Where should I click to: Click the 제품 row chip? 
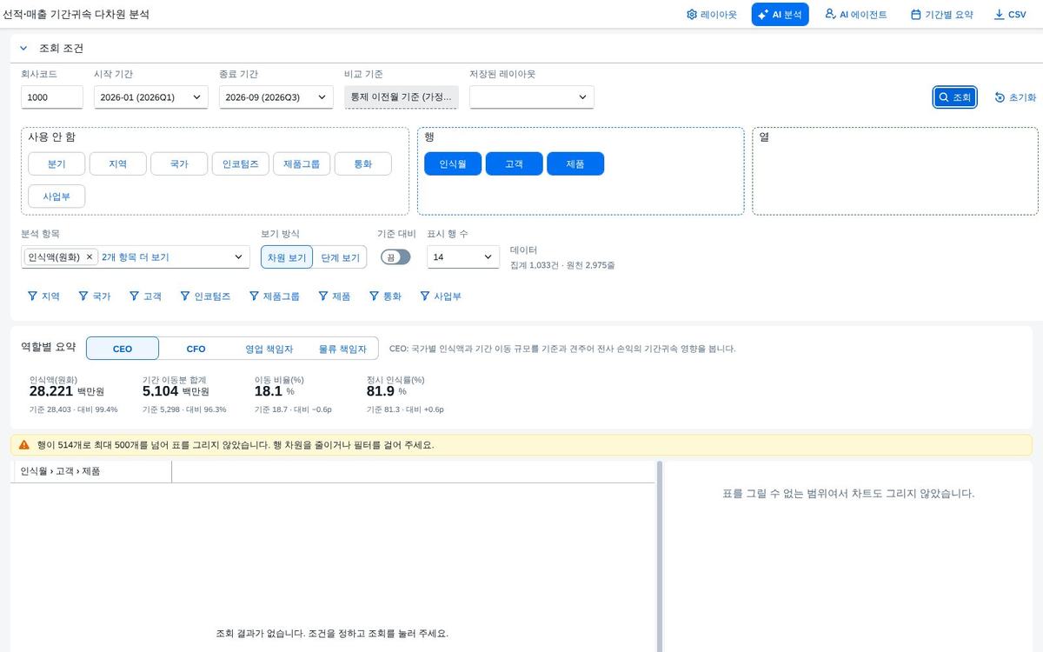[575, 163]
